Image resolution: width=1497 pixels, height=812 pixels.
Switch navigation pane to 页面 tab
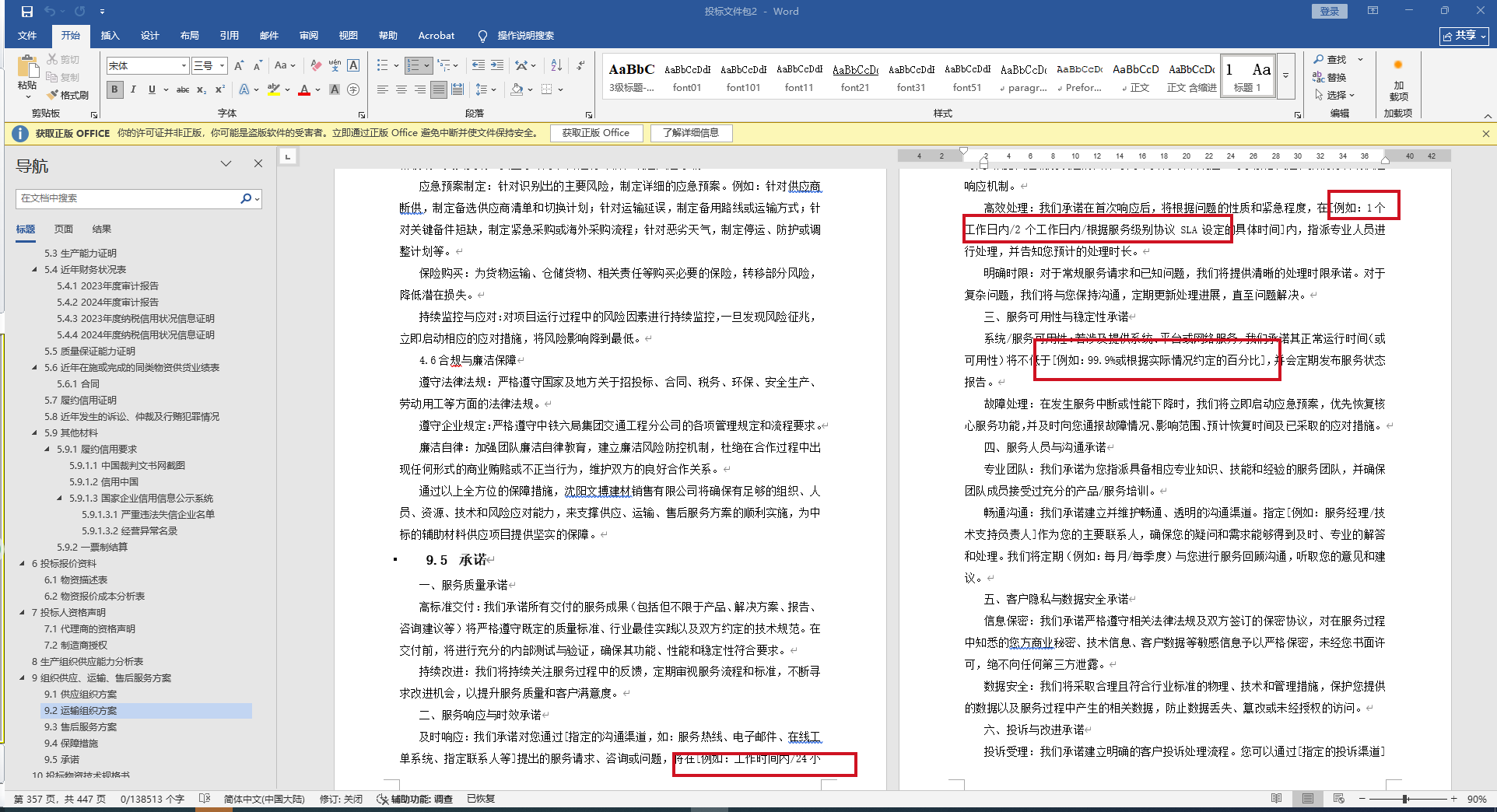pos(64,229)
